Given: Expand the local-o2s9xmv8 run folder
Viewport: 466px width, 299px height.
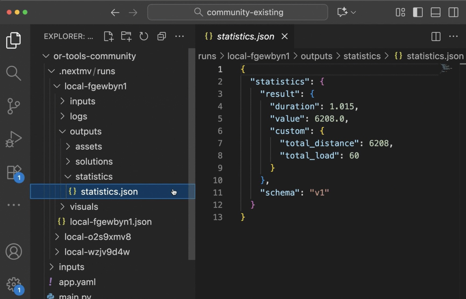Looking at the screenshot, I should point(57,237).
